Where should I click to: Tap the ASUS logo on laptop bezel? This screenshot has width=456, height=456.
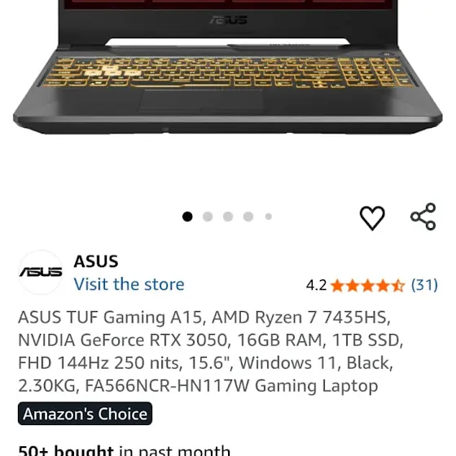pyautogui.click(x=229, y=20)
